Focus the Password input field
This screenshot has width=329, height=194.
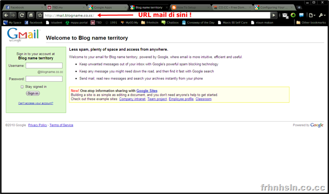44,79
